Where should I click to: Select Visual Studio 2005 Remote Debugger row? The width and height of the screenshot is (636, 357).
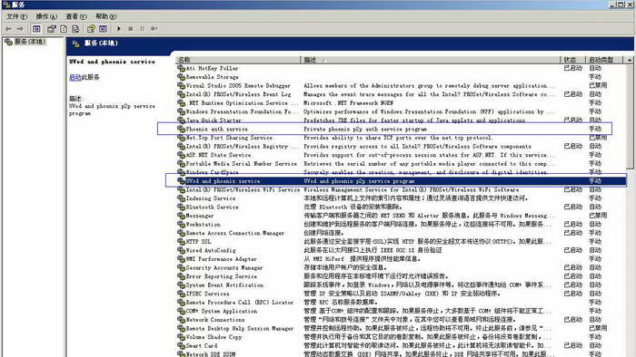(x=402, y=86)
